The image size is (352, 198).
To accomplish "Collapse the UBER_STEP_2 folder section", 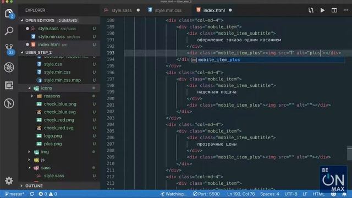I will click(38, 53).
